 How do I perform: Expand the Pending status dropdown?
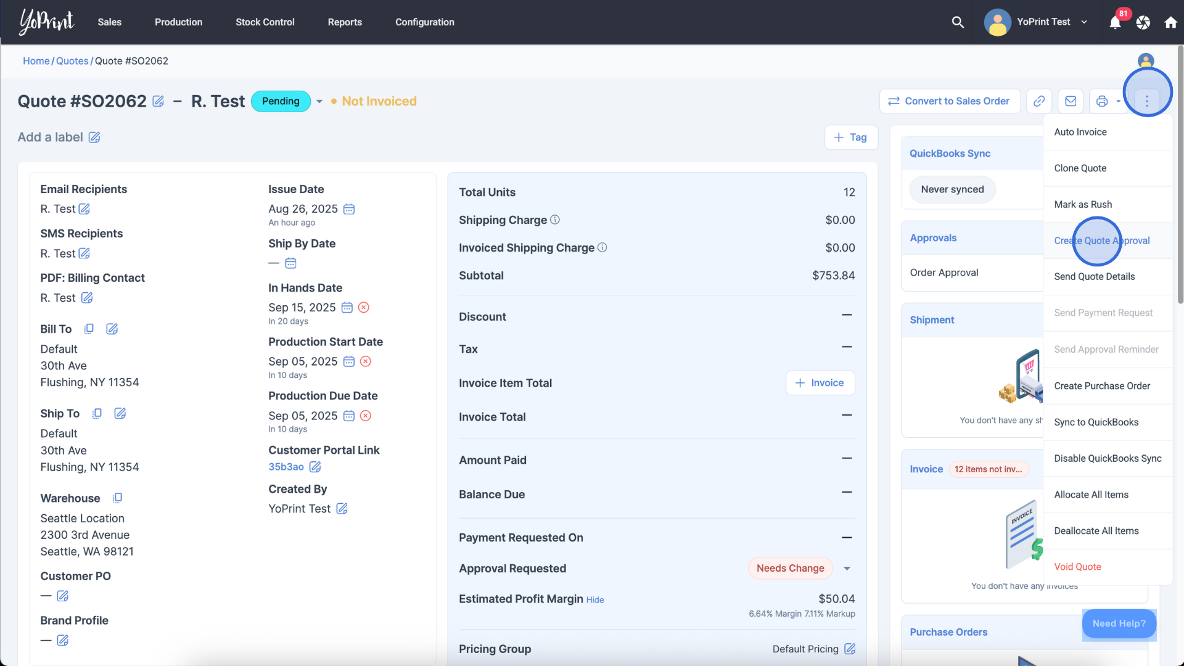[319, 101]
